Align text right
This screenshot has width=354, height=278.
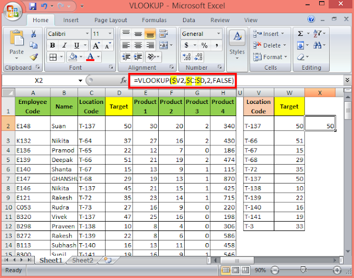click(x=150, y=45)
